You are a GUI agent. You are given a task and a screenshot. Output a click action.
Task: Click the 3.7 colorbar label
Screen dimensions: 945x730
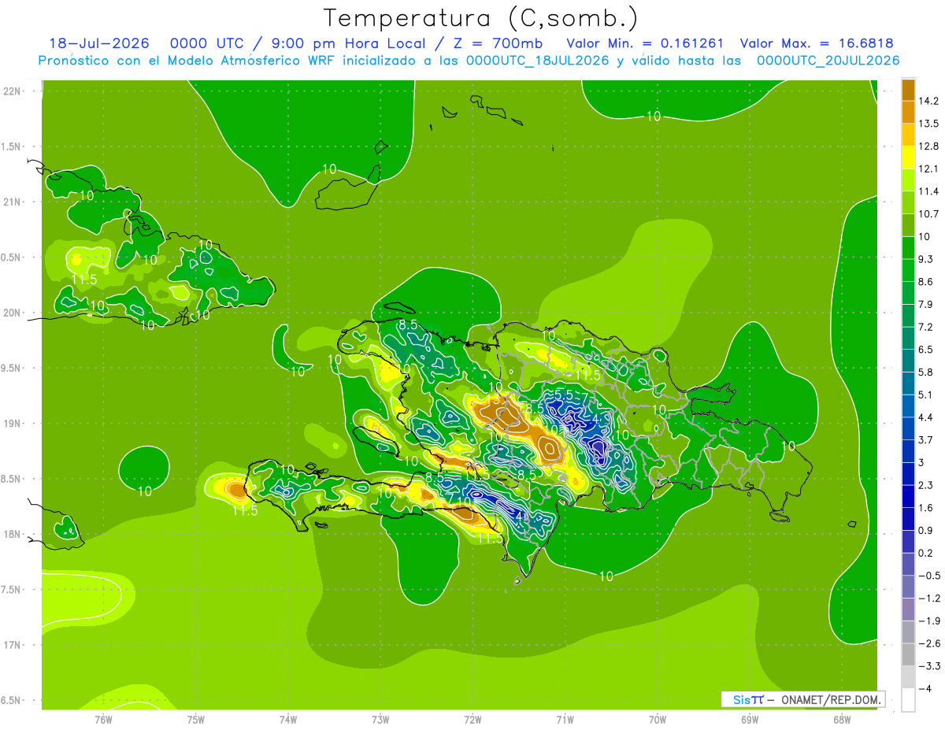coord(928,439)
